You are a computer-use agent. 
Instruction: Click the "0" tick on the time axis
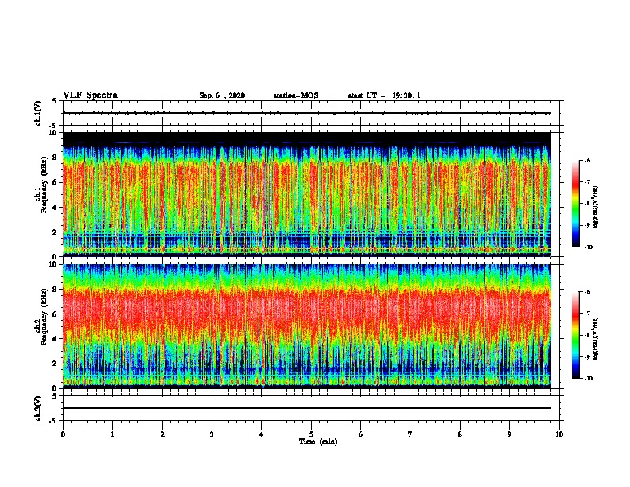pyautogui.click(x=63, y=434)
